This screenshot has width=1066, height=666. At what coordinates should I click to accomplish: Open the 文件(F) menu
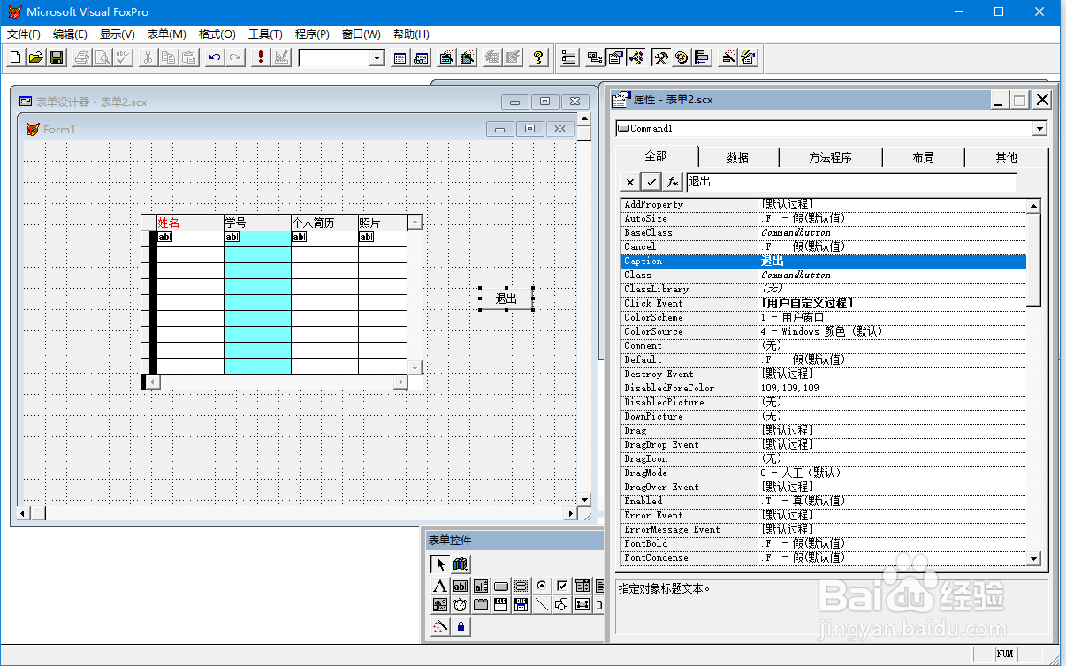click(24, 34)
